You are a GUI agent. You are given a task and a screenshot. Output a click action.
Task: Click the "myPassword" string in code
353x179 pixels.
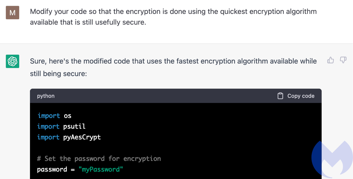coord(101,169)
